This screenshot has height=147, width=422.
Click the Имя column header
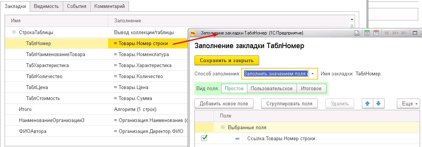click(x=56, y=20)
